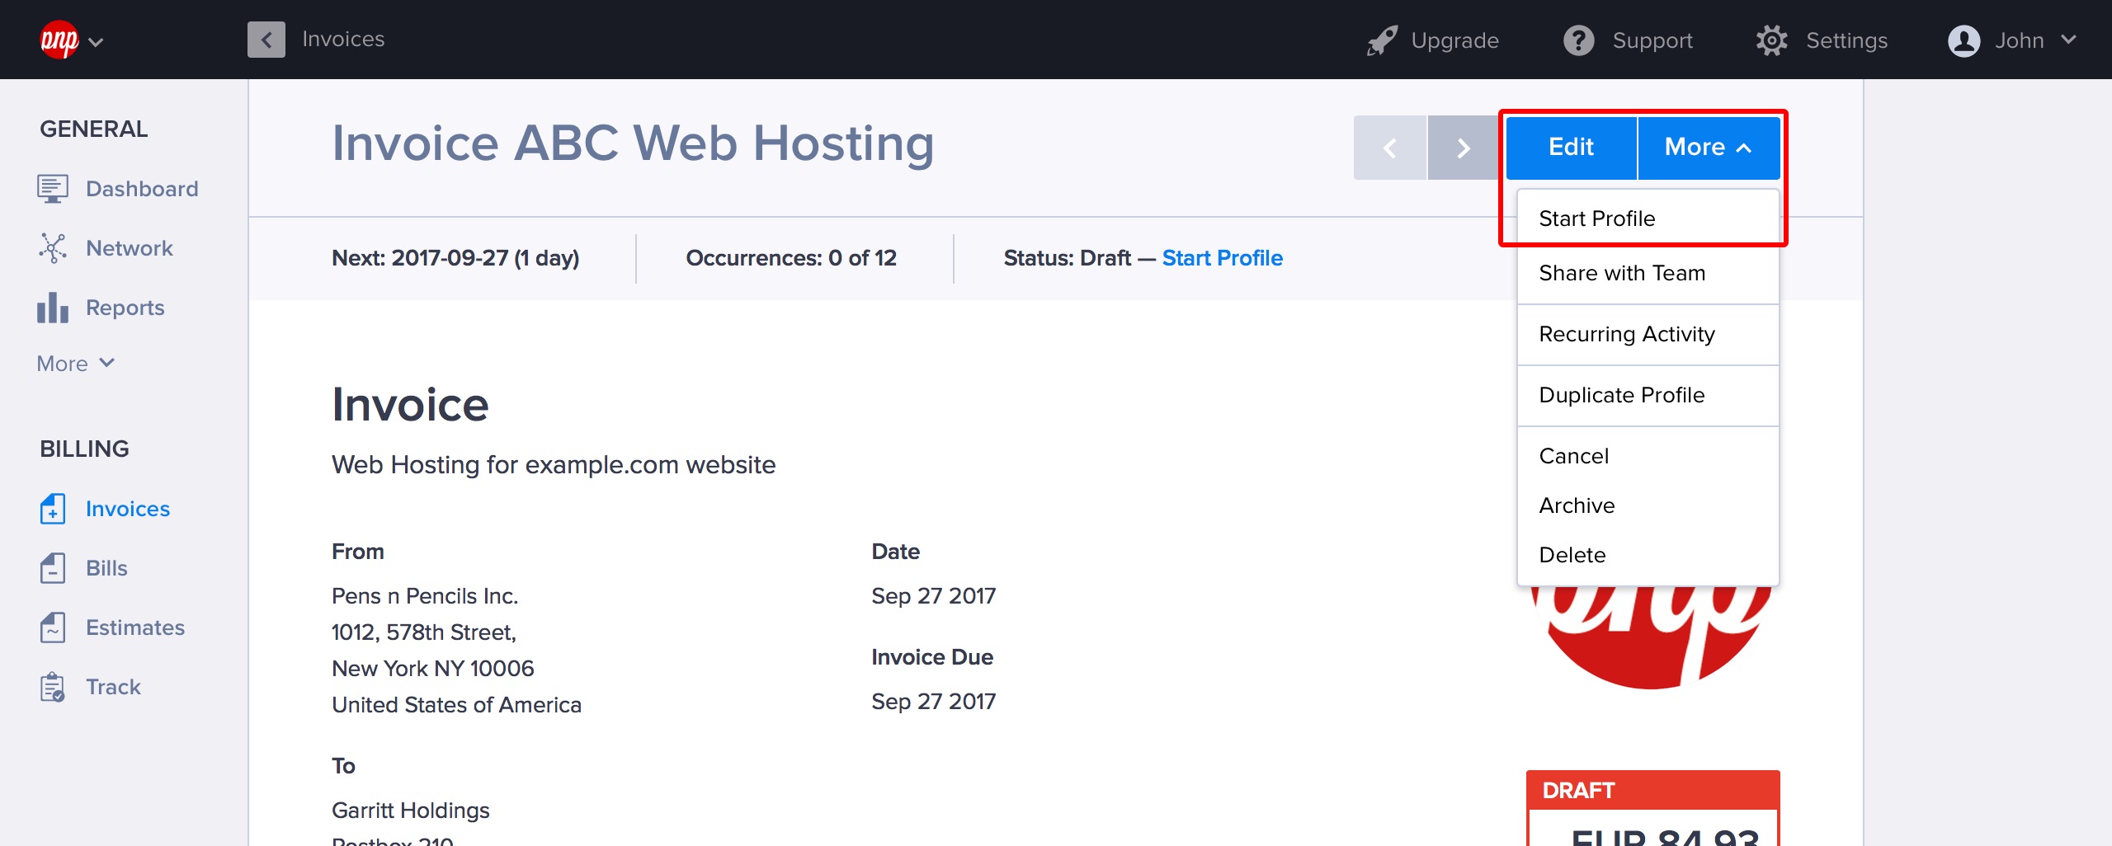2112x846 pixels.
Task: Go to the next invoice arrow button
Action: pos(1463,148)
